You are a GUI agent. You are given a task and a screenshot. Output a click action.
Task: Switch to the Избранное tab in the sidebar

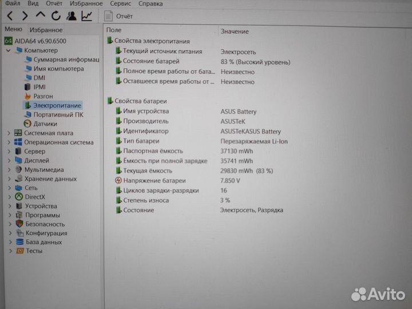pyautogui.click(x=46, y=30)
